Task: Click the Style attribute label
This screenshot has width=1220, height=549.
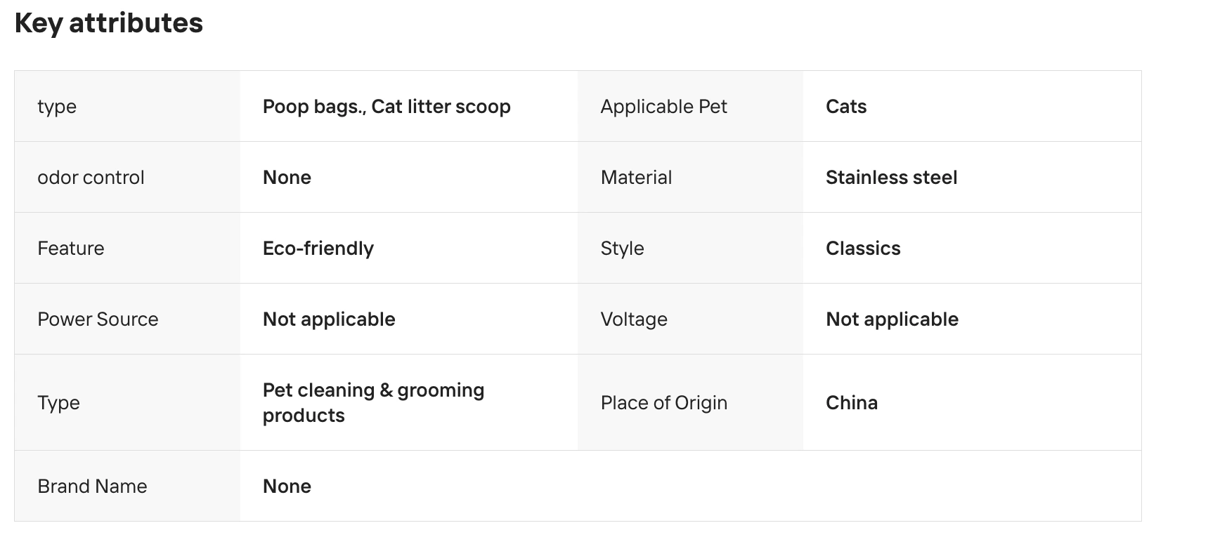Action: tap(622, 249)
